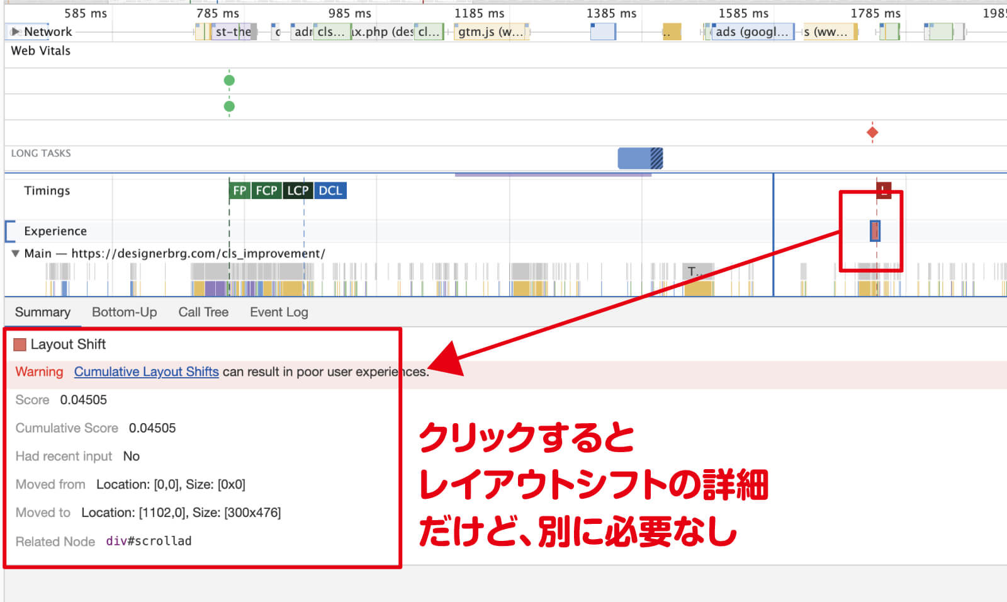Click the LCP timing marker
Viewport: 1007px width, 602px height.
pos(298,191)
